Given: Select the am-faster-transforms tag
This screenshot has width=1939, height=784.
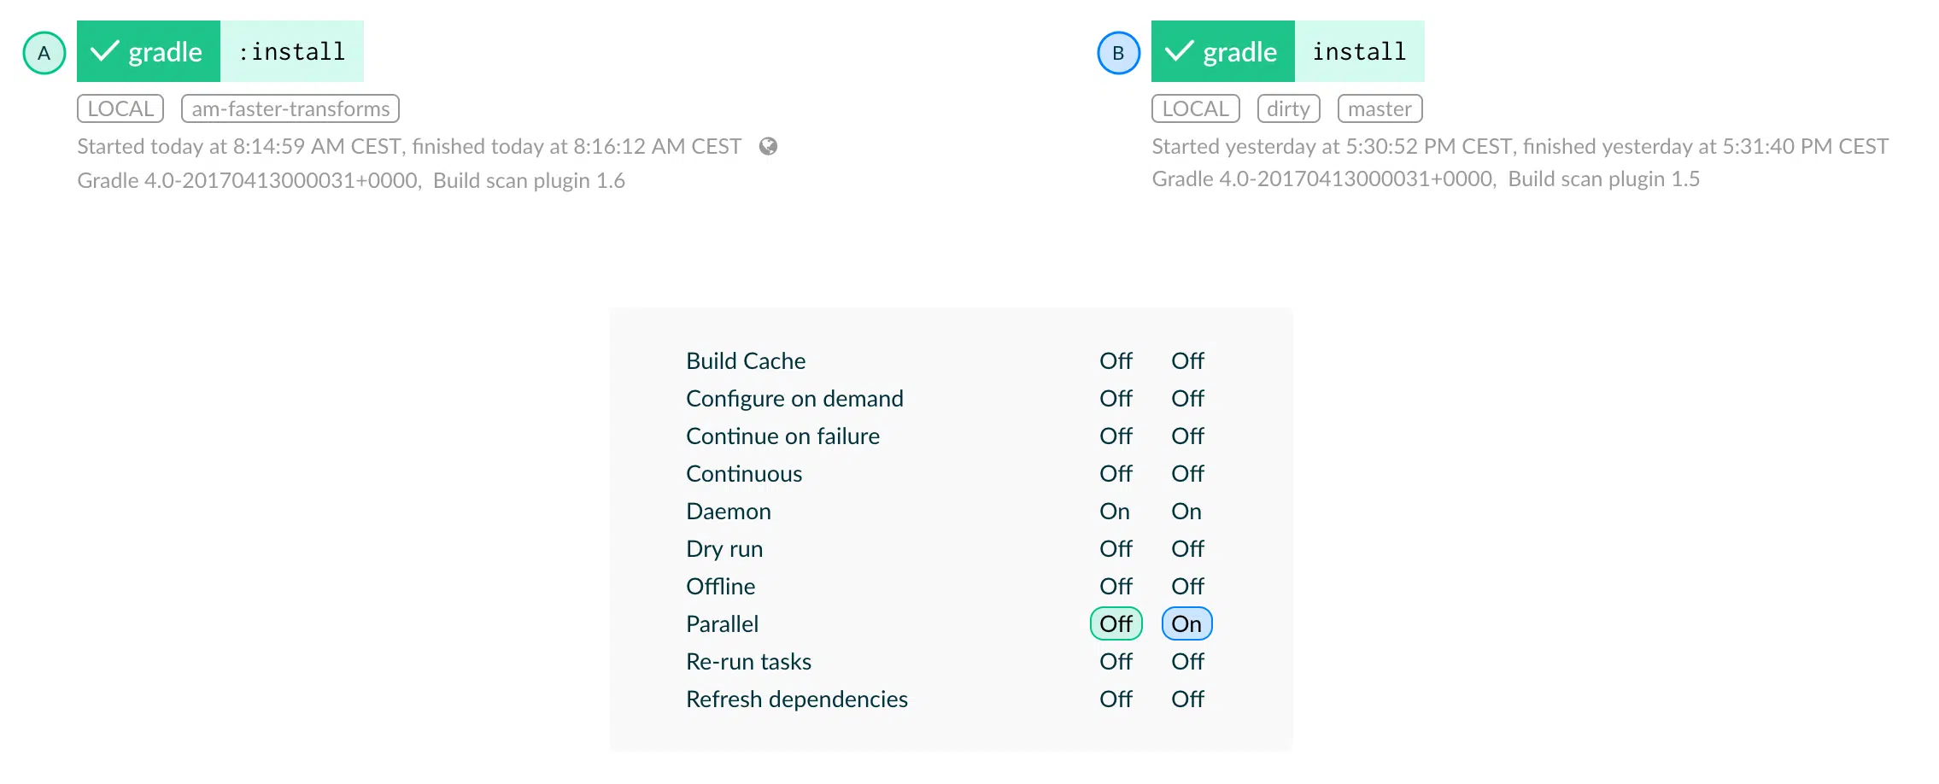Looking at the screenshot, I should tap(290, 108).
